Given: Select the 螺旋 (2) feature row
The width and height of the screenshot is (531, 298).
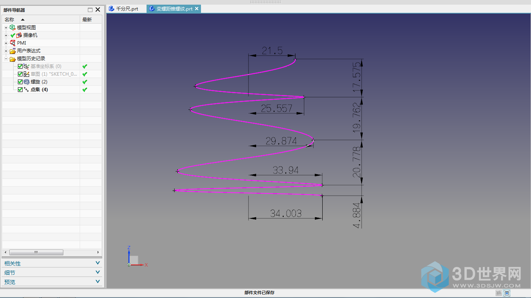Looking at the screenshot, I should [52, 82].
